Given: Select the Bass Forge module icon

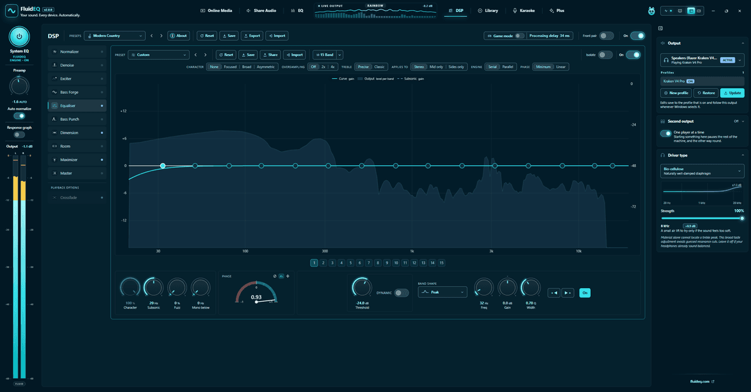Looking at the screenshot, I should coord(55,92).
